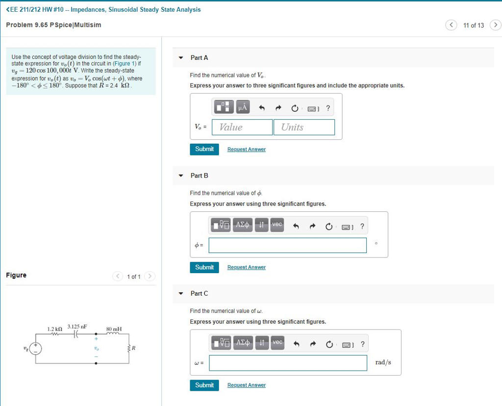Image resolution: width=502 pixels, height=406 pixels.
Task: Undo in Part B answer toolbar
Action: point(296,226)
